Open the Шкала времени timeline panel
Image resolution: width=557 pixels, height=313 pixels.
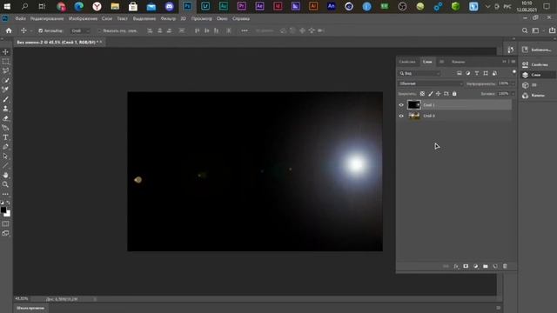[x=30, y=308]
